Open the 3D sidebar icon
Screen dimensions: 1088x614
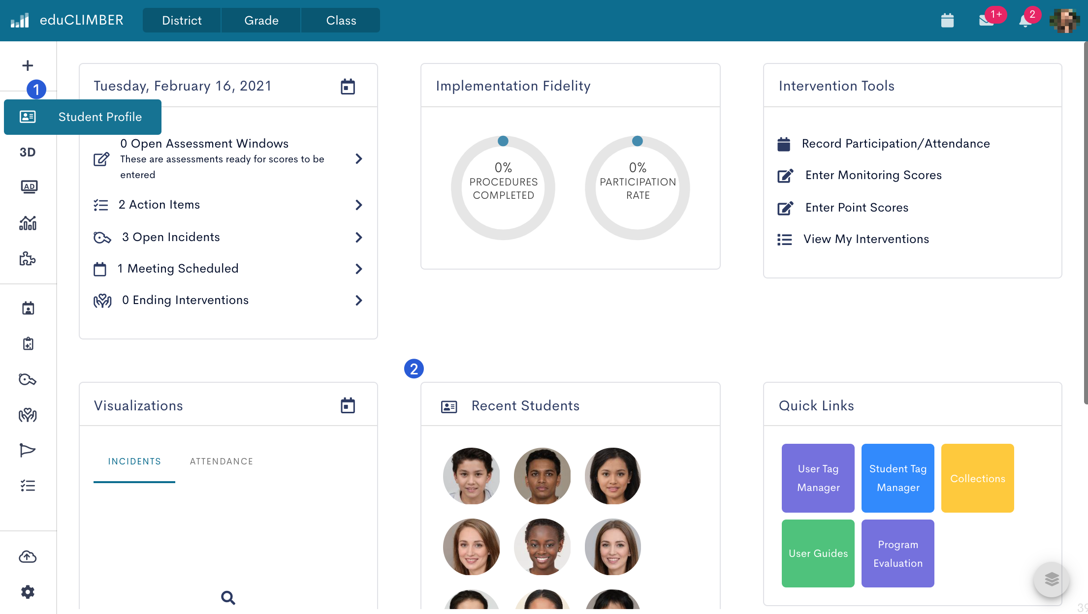pyautogui.click(x=28, y=152)
